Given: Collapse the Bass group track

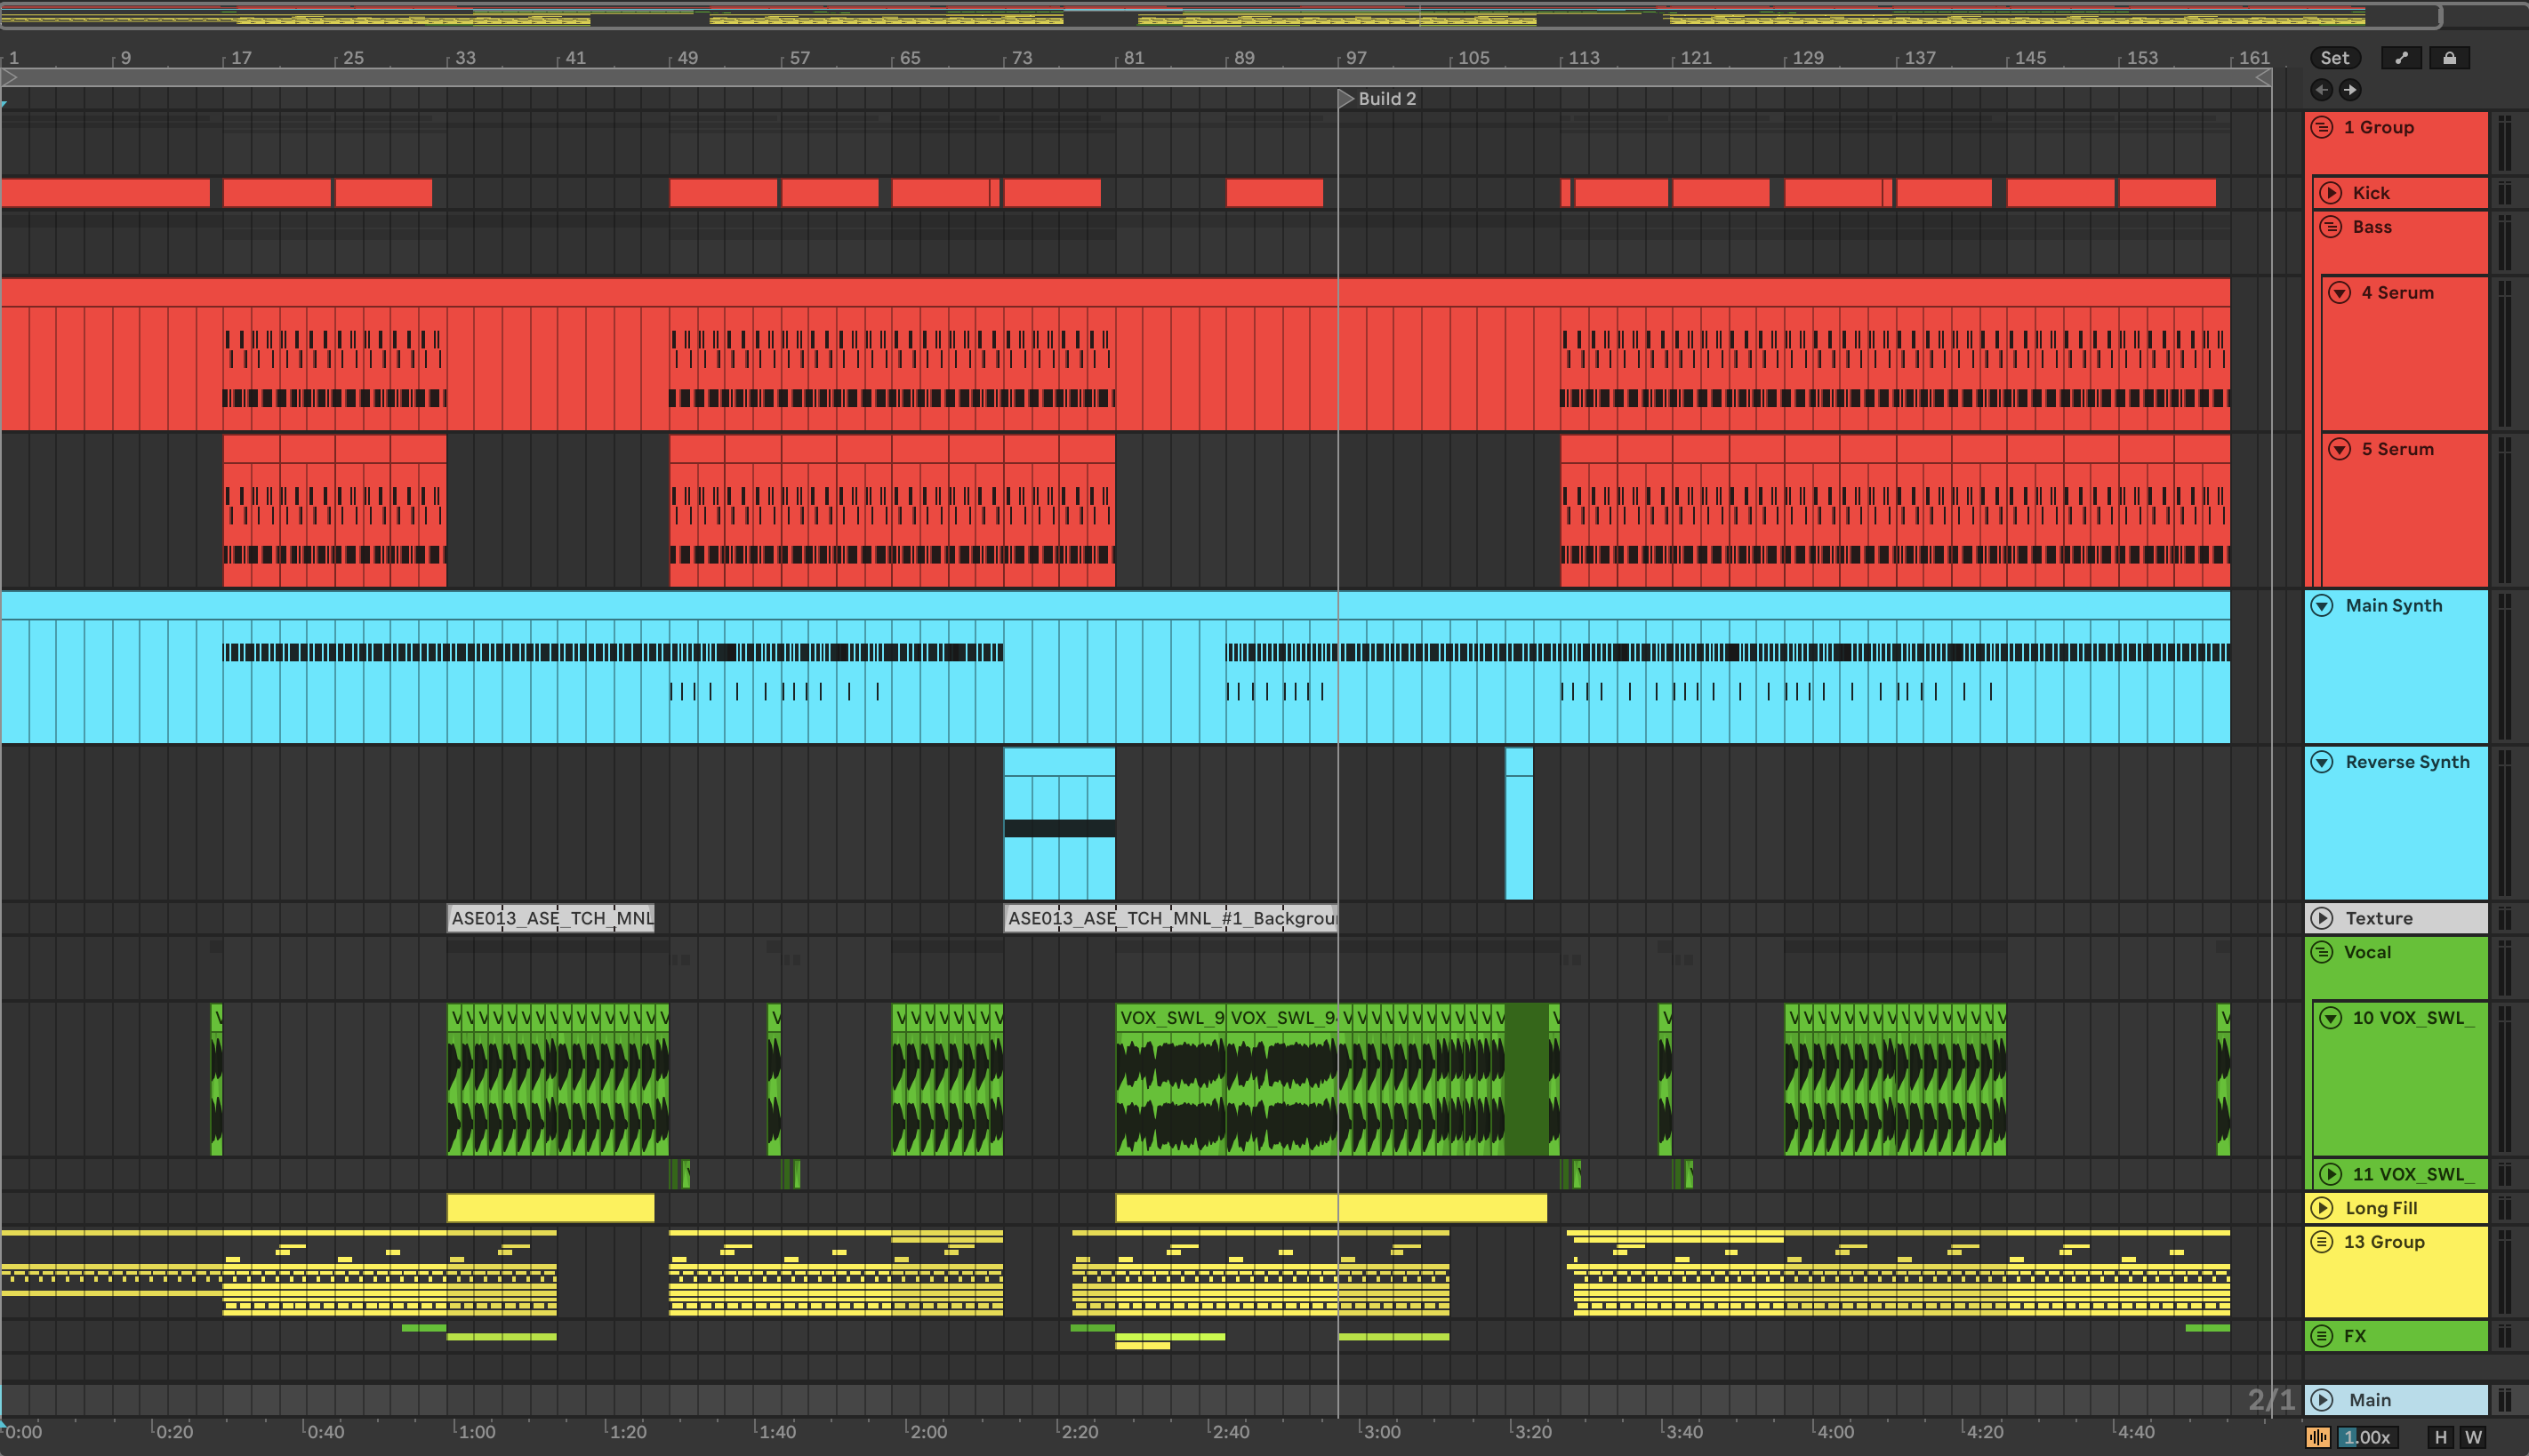Looking at the screenshot, I should click(x=2331, y=227).
